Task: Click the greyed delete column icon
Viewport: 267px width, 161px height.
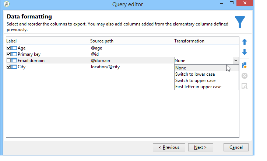Action: point(245,76)
